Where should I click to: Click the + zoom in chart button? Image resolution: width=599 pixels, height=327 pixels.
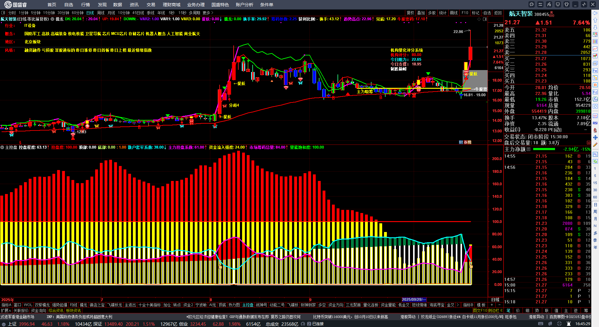[x=492, y=305]
